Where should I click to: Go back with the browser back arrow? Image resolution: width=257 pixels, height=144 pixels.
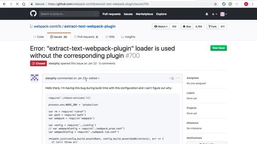[4, 4]
